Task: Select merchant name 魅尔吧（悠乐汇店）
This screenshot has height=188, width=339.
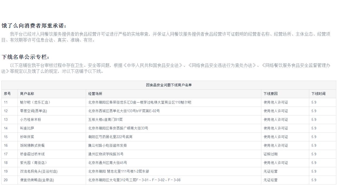Action: point(35,102)
